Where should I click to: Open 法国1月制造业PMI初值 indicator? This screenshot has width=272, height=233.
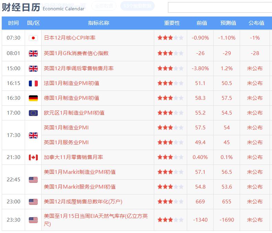click(71, 83)
